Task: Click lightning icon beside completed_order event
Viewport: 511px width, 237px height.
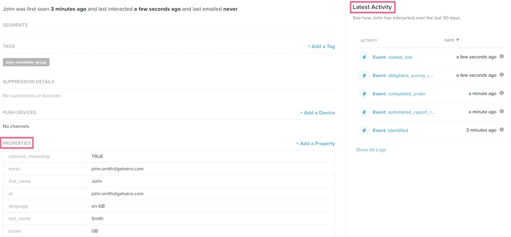Action: click(x=364, y=94)
